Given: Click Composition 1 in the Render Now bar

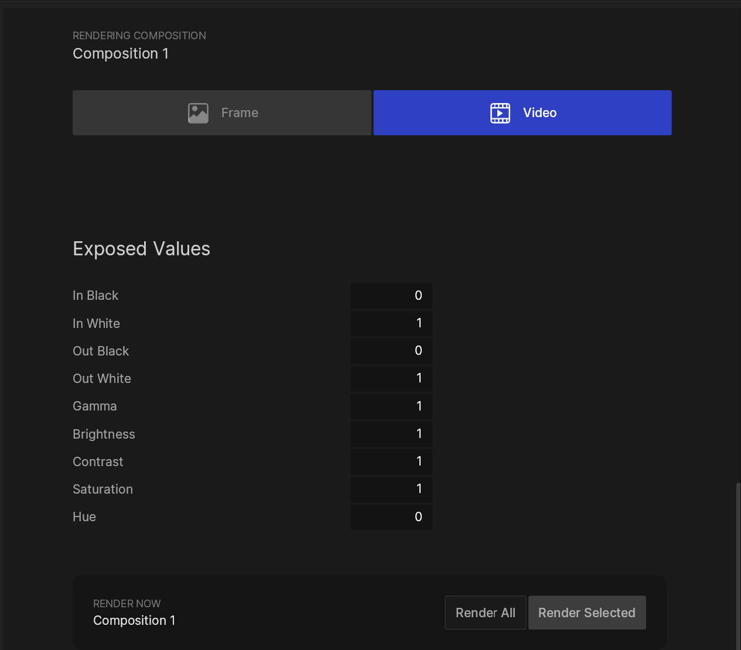Looking at the screenshot, I should click(134, 621).
